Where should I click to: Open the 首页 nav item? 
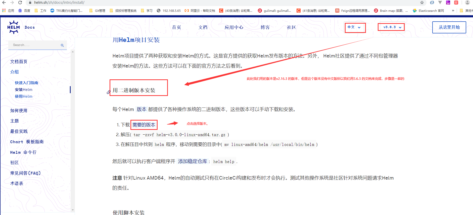(176, 27)
